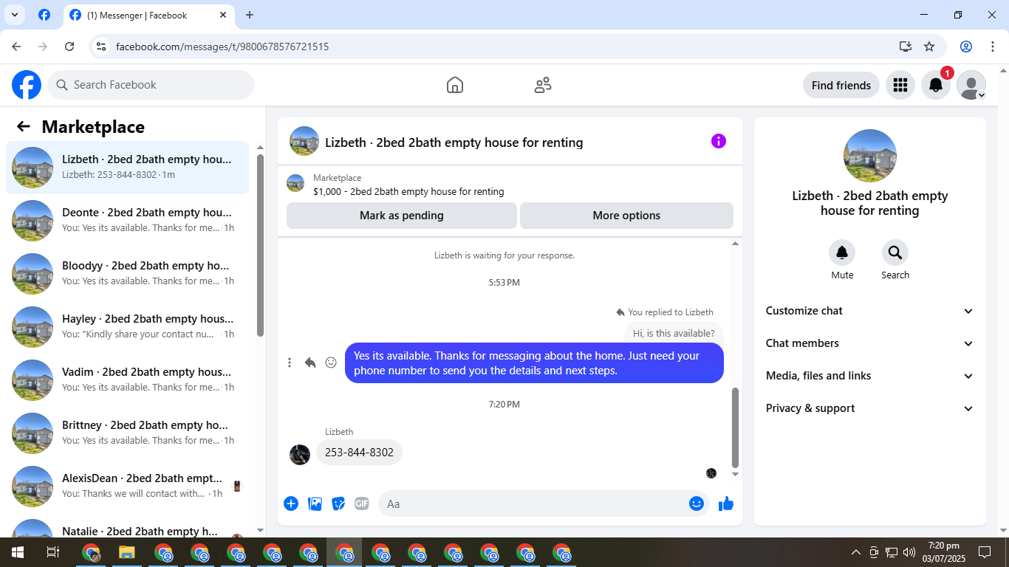1009x567 pixels.
Task: Open a new browser tab
Action: pyautogui.click(x=250, y=15)
